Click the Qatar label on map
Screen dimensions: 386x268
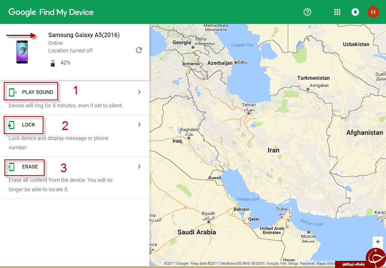[x=253, y=219]
